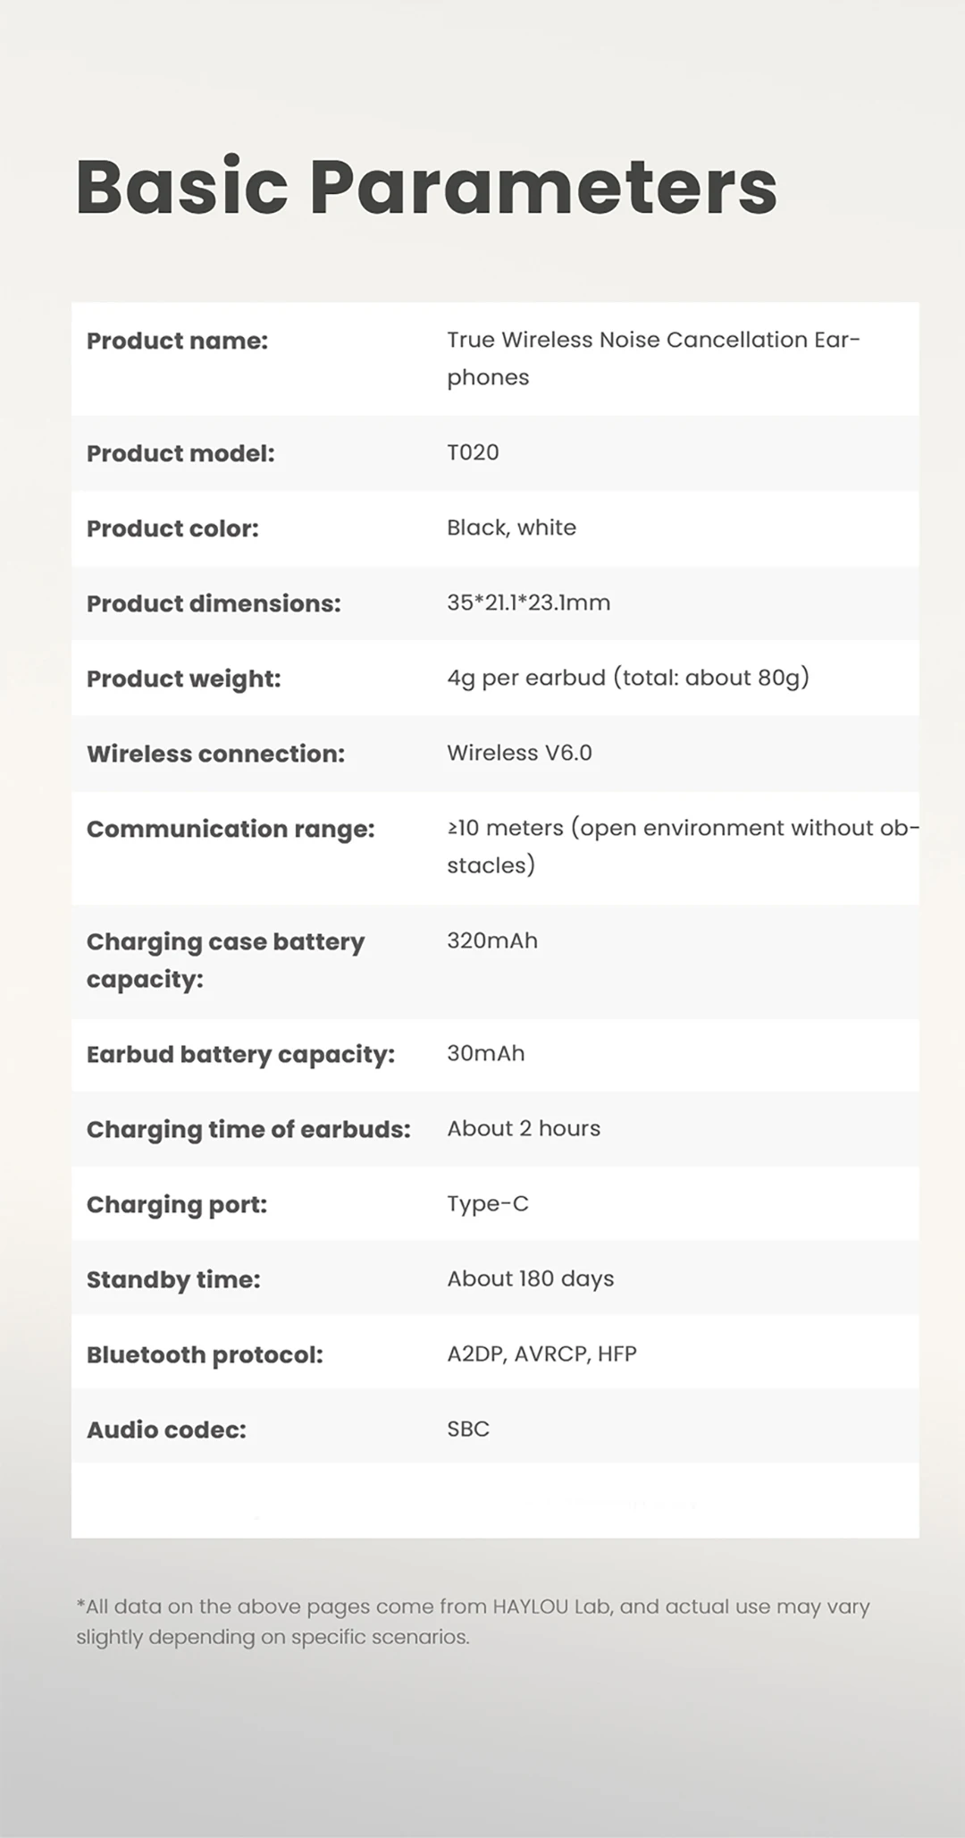
Task: Click the "A2DP, AVRCP, HFP" protocol value
Action: 541,1353
